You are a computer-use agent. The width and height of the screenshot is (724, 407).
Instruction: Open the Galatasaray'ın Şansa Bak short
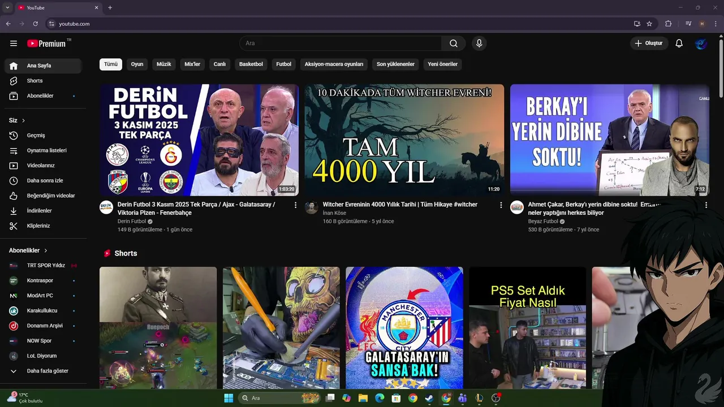point(404,328)
